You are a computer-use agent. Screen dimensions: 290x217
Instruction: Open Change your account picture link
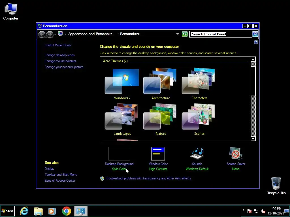64,67
